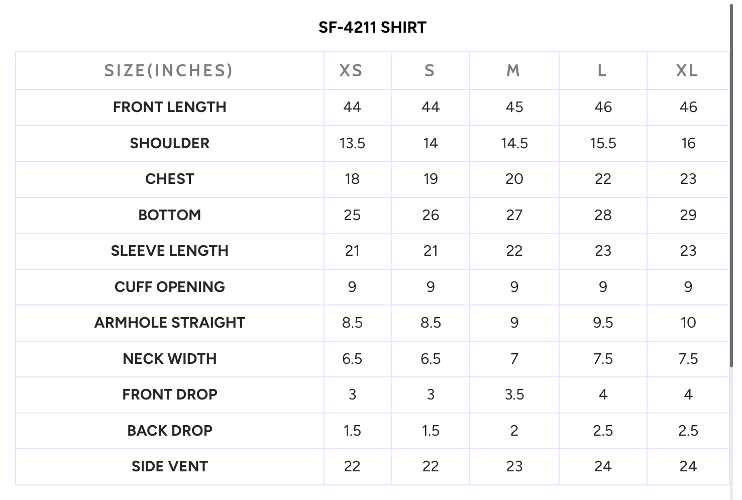The image size is (742, 500).
Task: Select the SLEEVE LENGTH row label
Action: (x=169, y=251)
